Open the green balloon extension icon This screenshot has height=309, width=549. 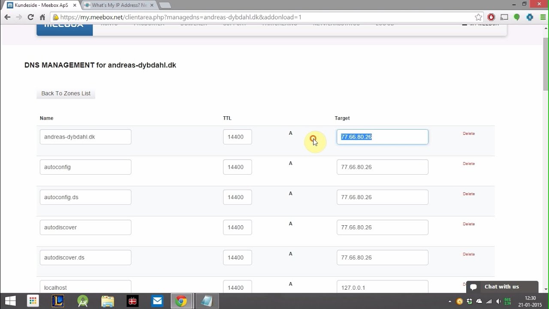[517, 17]
